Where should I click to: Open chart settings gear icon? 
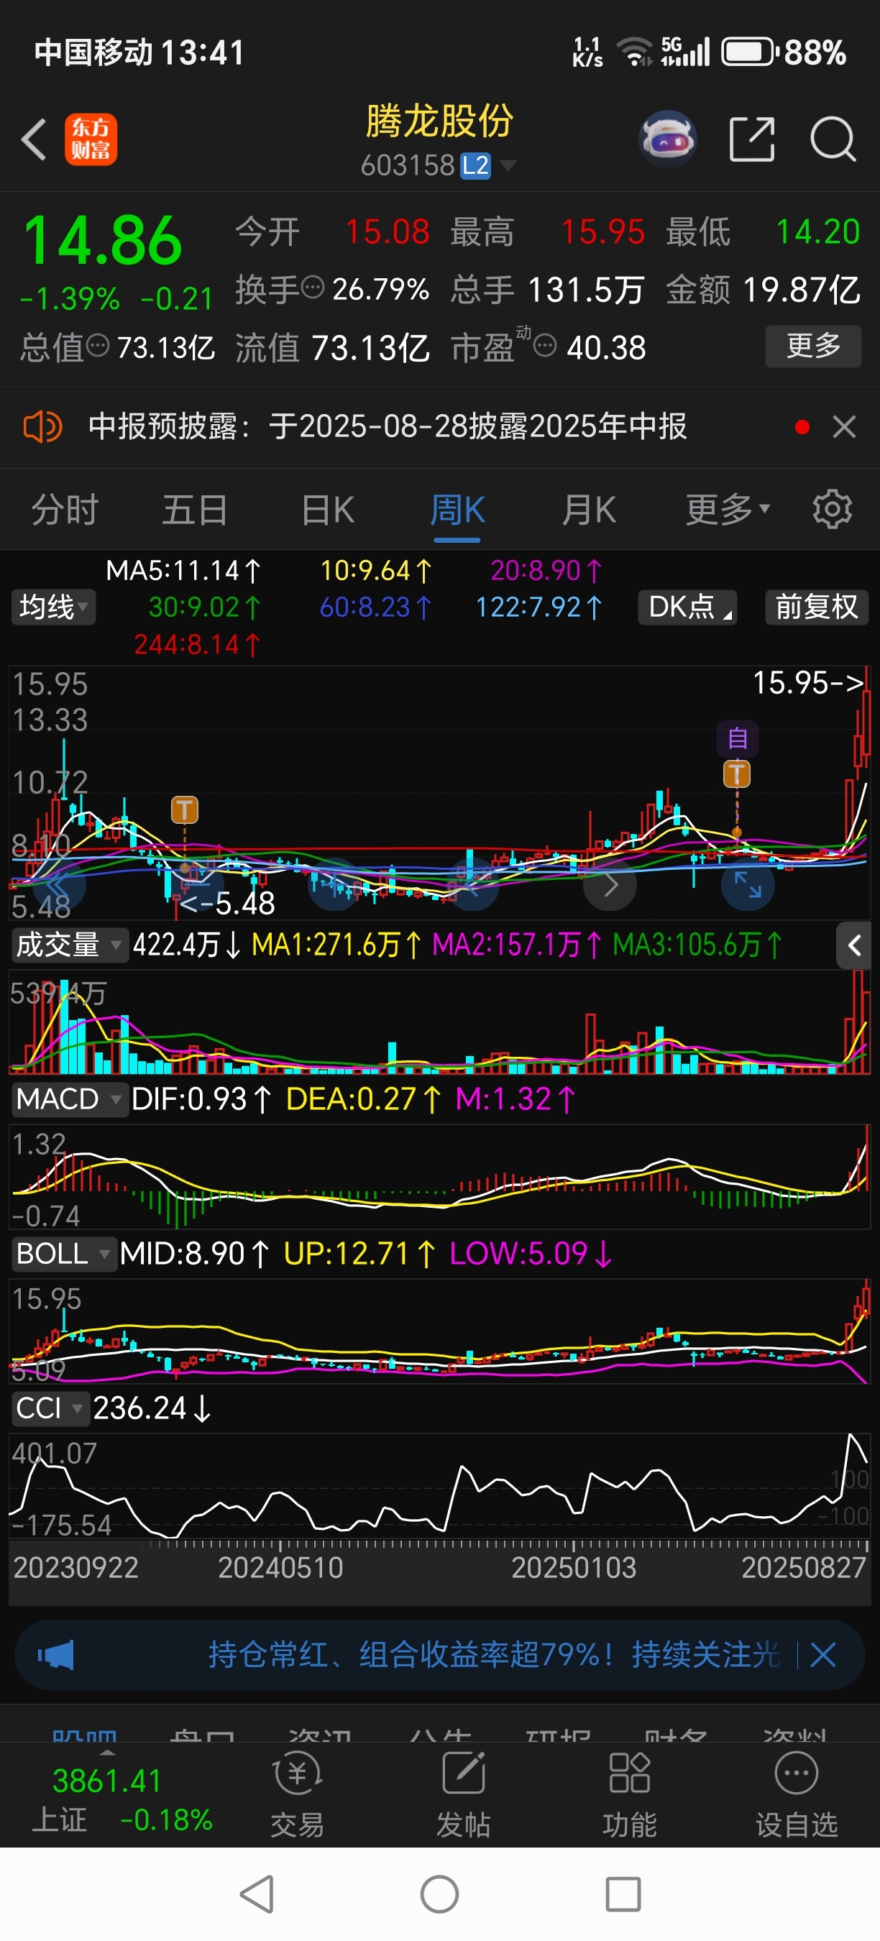click(833, 510)
